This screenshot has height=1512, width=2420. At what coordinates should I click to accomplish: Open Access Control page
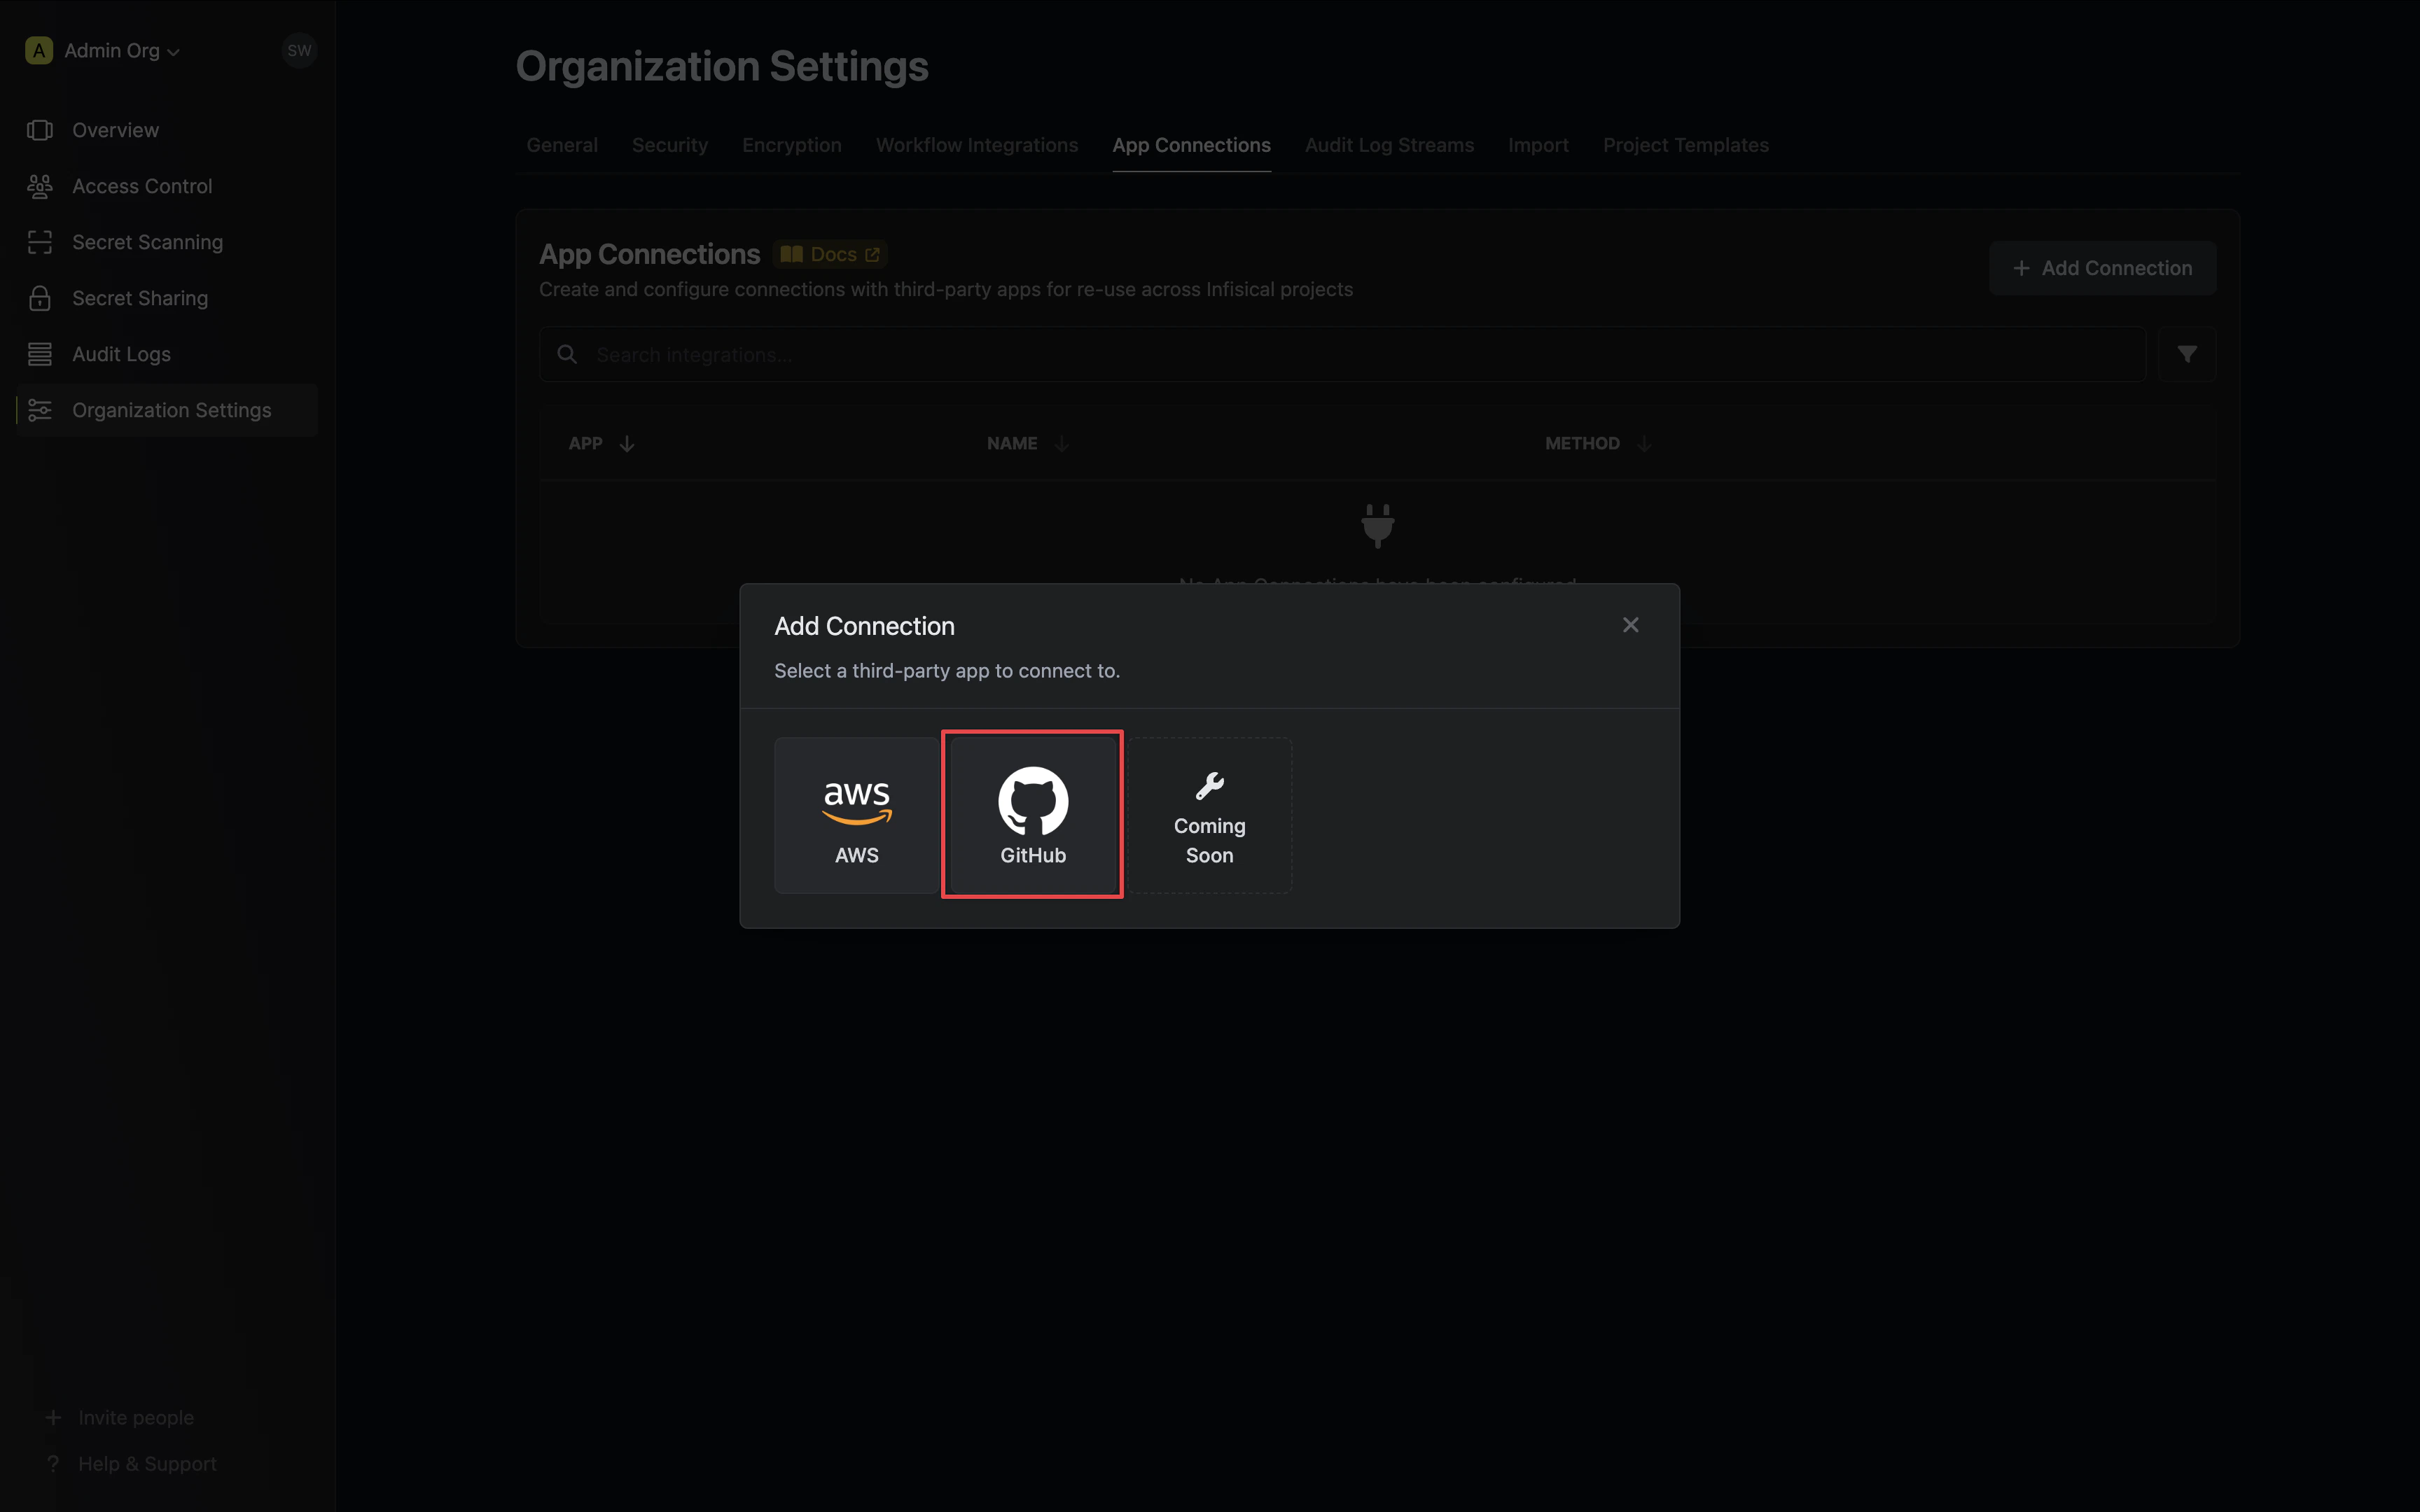(x=167, y=186)
